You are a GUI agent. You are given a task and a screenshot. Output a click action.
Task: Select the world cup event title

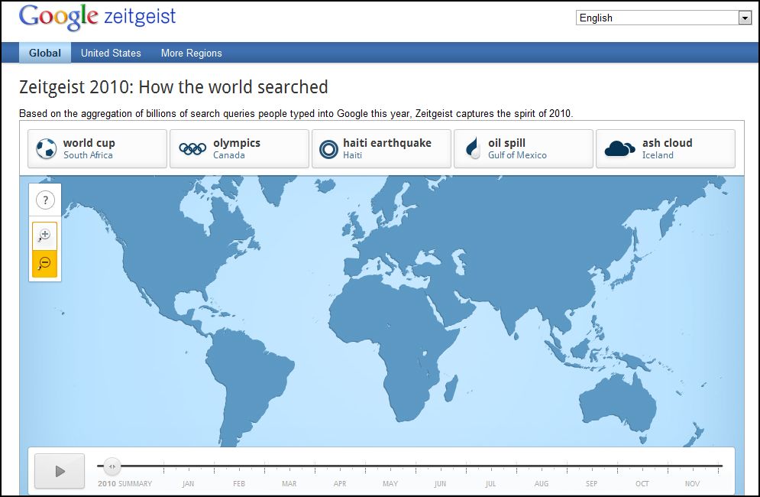pos(89,143)
